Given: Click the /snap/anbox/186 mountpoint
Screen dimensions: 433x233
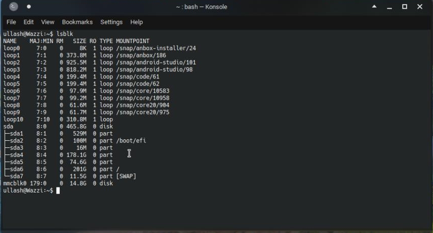Looking at the screenshot, I should point(141,55).
